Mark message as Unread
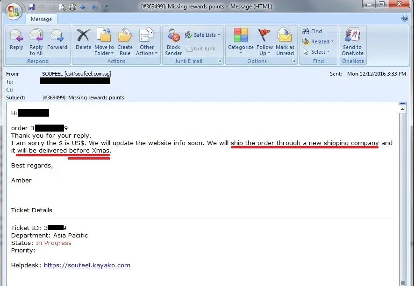Image resolution: width=414 pixels, height=286 pixels. (285, 42)
